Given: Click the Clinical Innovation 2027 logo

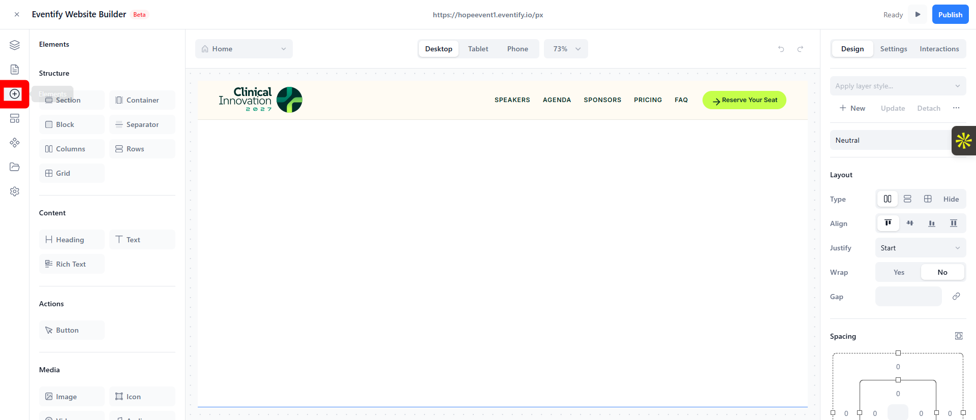Looking at the screenshot, I should [x=260, y=100].
